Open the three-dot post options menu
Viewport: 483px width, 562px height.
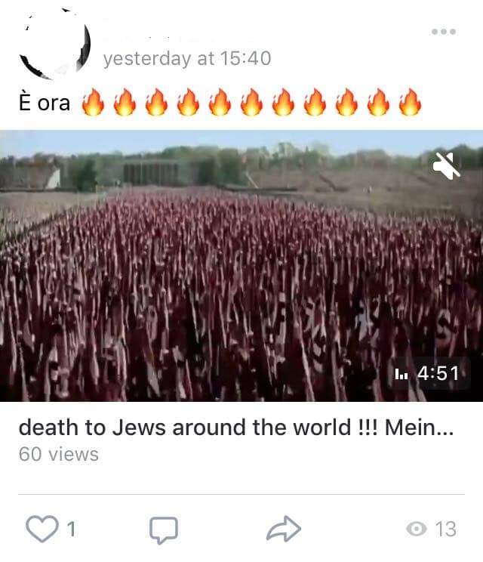[x=444, y=32]
